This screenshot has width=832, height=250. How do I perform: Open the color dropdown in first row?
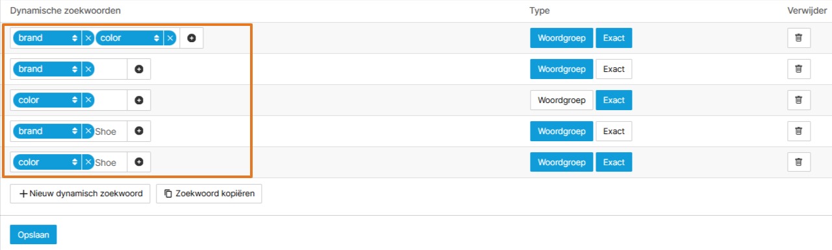click(x=129, y=38)
